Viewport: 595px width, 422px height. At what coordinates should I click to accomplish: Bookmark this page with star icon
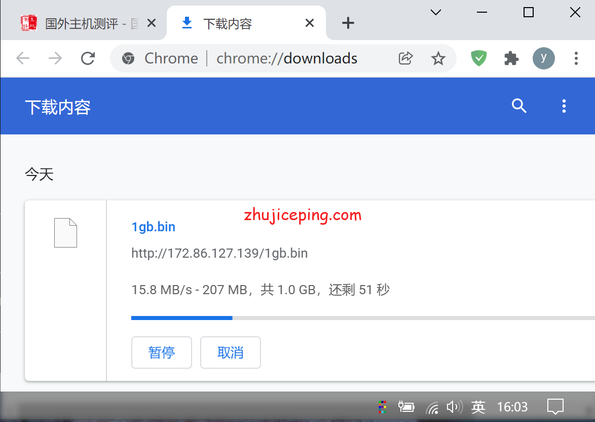pyautogui.click(x=438, y=58)
